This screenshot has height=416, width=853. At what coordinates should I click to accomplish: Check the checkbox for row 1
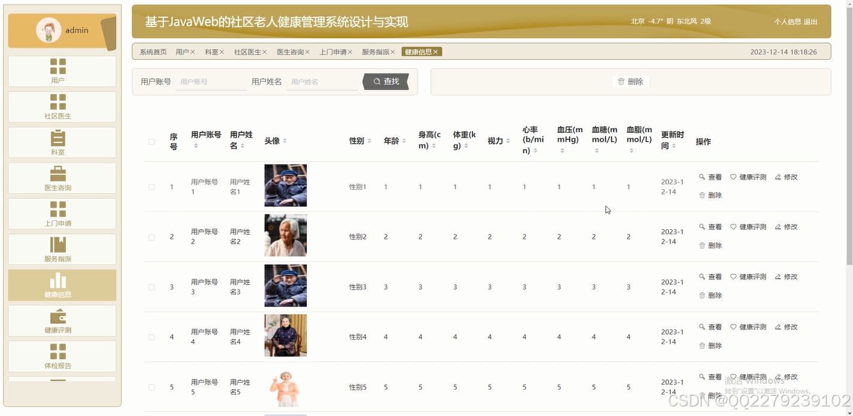[152, 186]
